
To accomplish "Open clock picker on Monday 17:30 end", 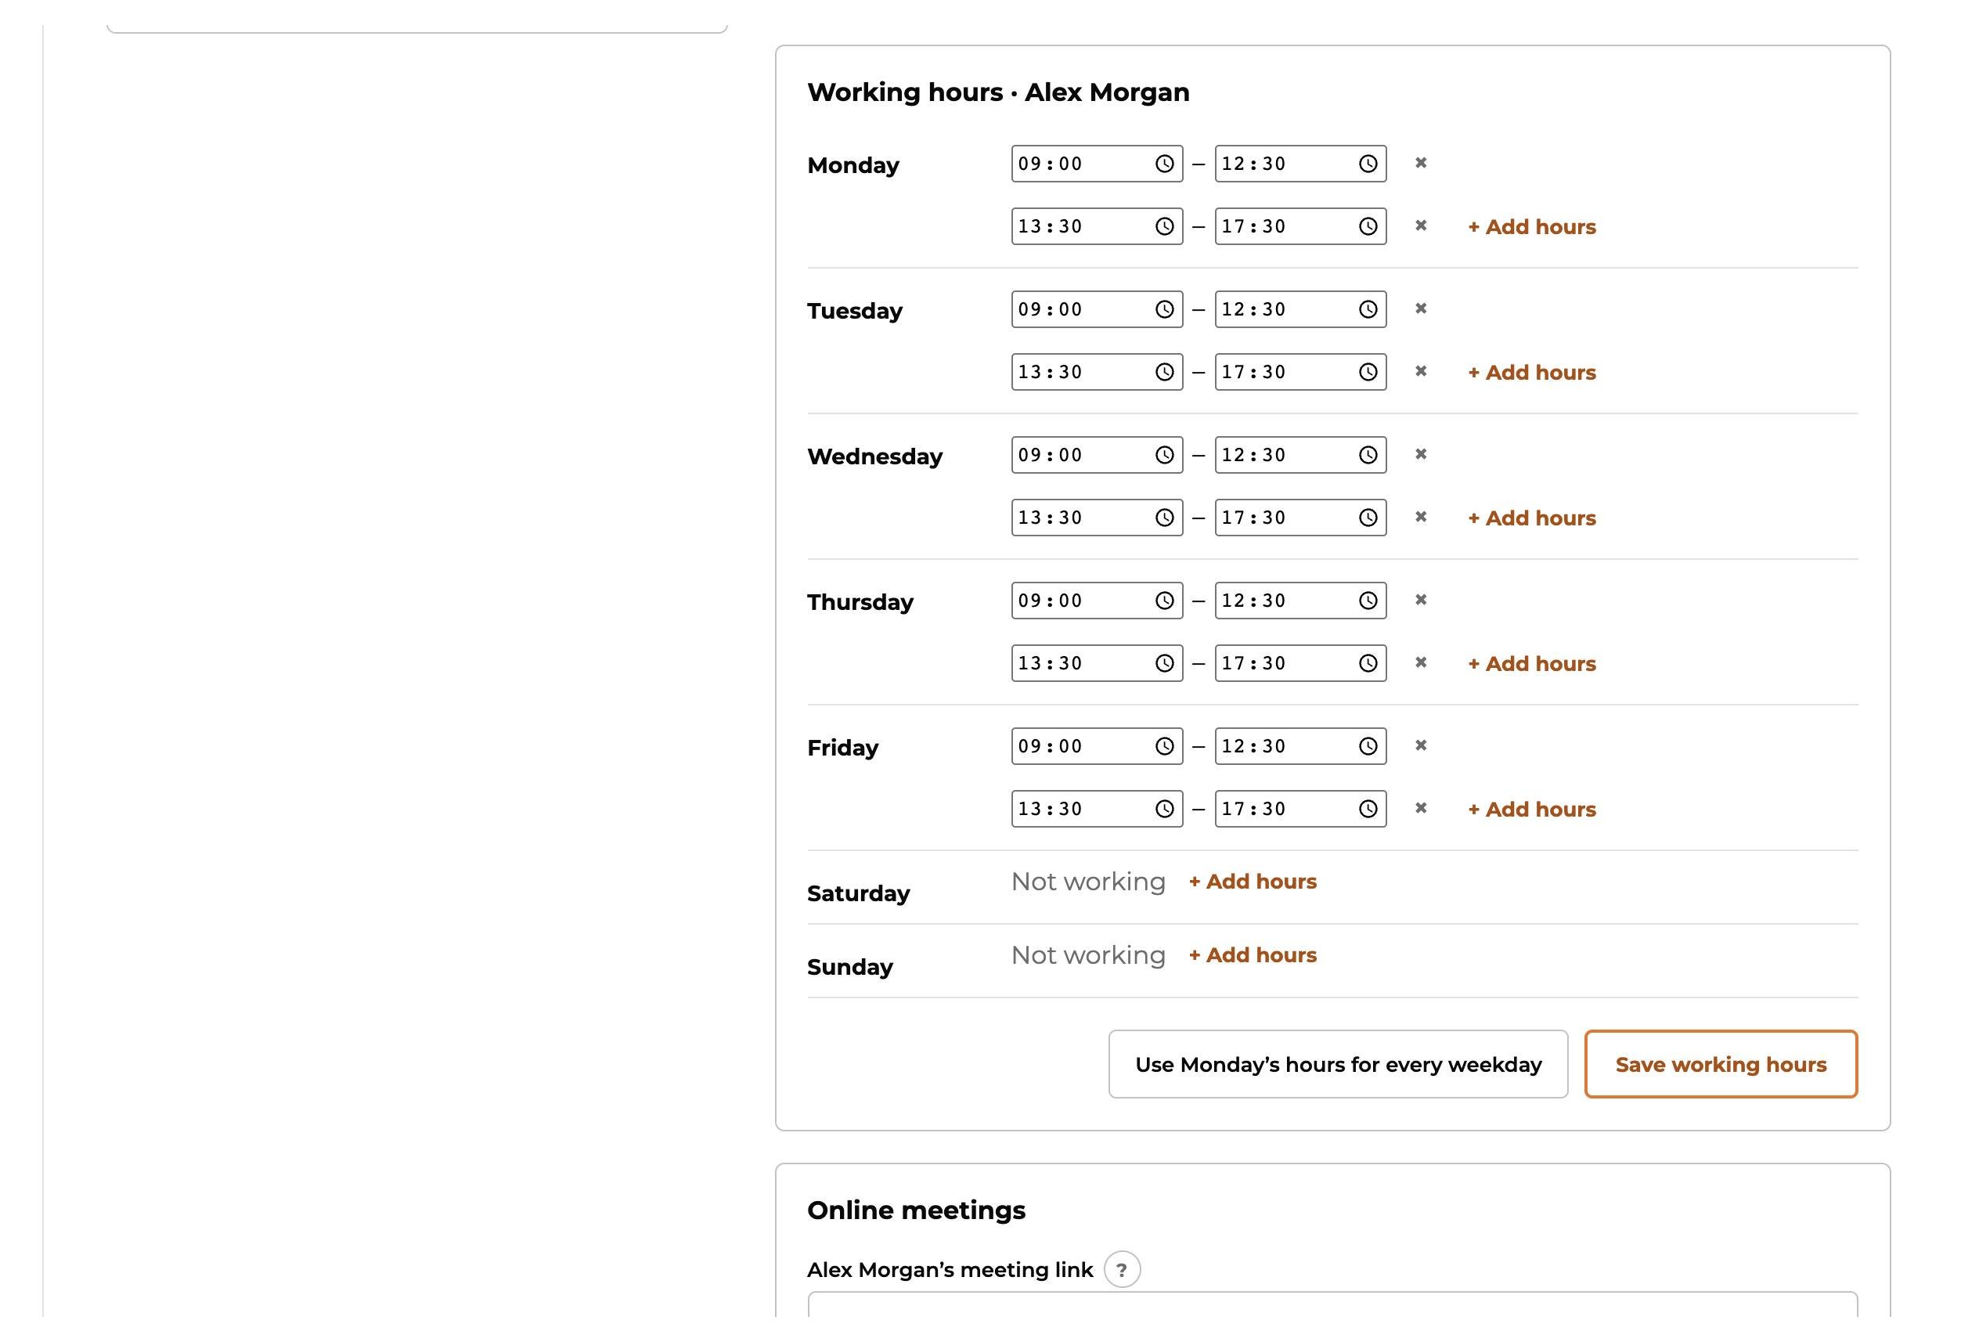I will tap(1368, 226).
